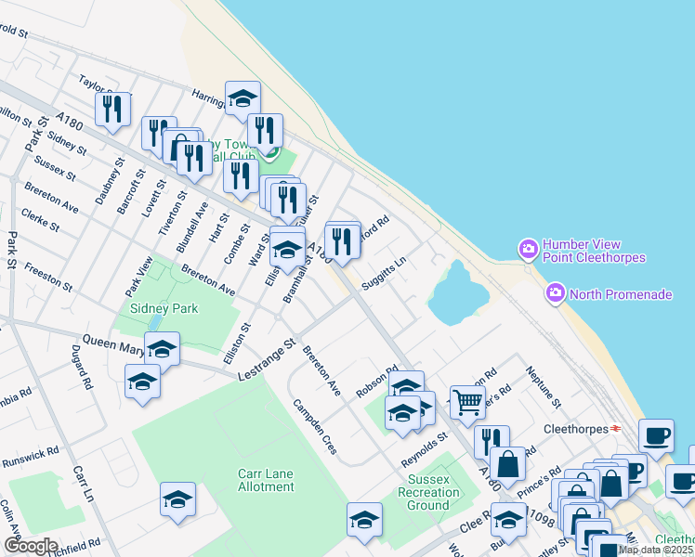
Task: Select the shopping bag marker near Prince's Rd
Action: coord(507,464)
